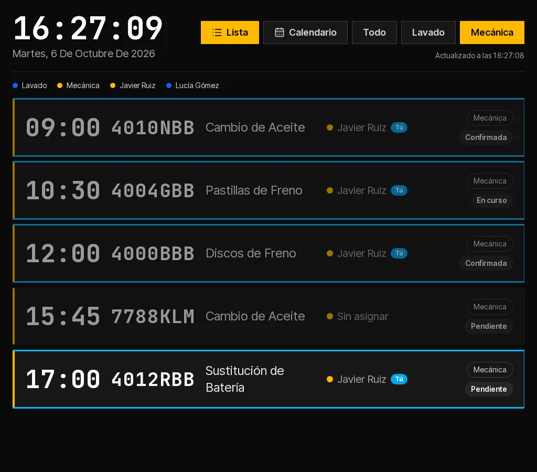This screenshot has width=537, height=472.
Task: Click the 16:27:09 clock display
Action: pos(88,28)
